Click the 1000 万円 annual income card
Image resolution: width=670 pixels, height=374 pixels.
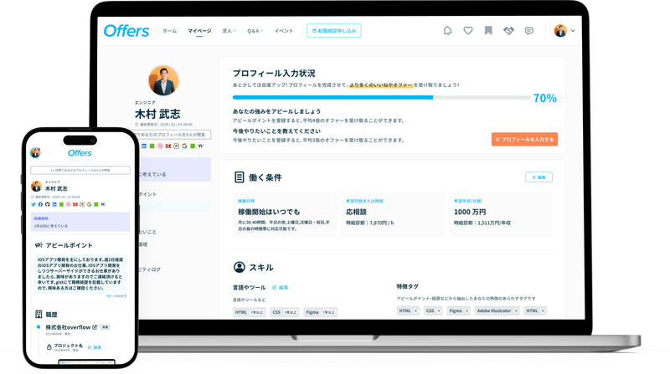500,215
